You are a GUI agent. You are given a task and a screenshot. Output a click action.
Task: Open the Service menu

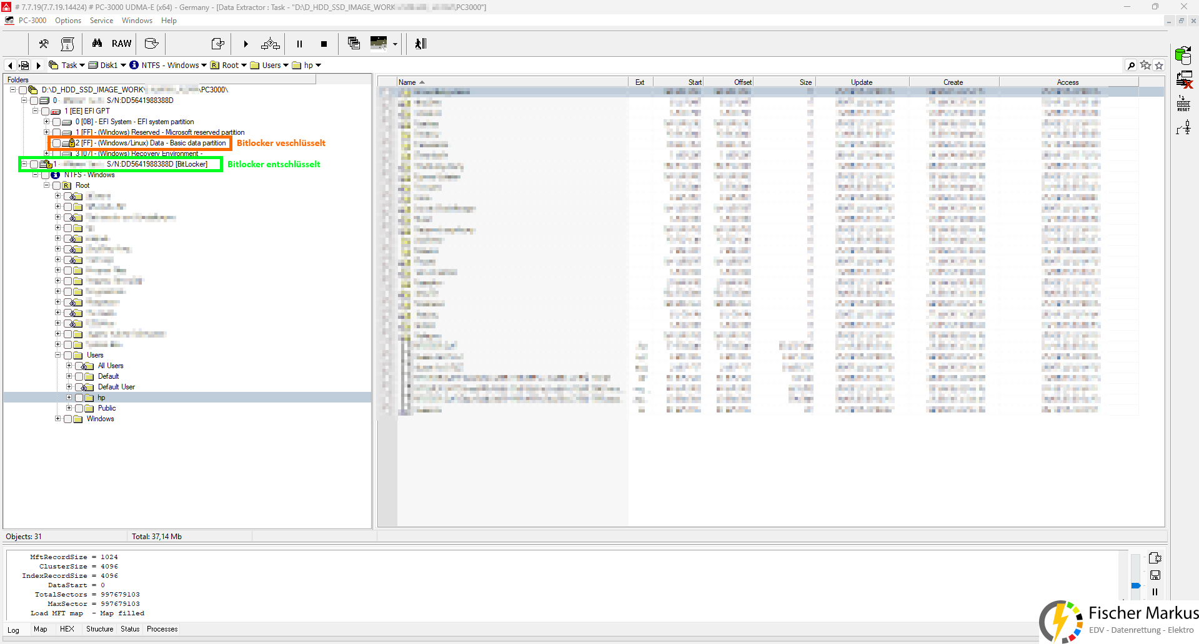click(101, 21)
